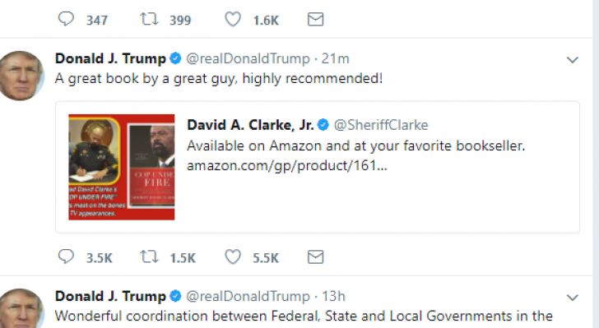Open the @SheriffClarke profile handle

click(x=381, y=125)
